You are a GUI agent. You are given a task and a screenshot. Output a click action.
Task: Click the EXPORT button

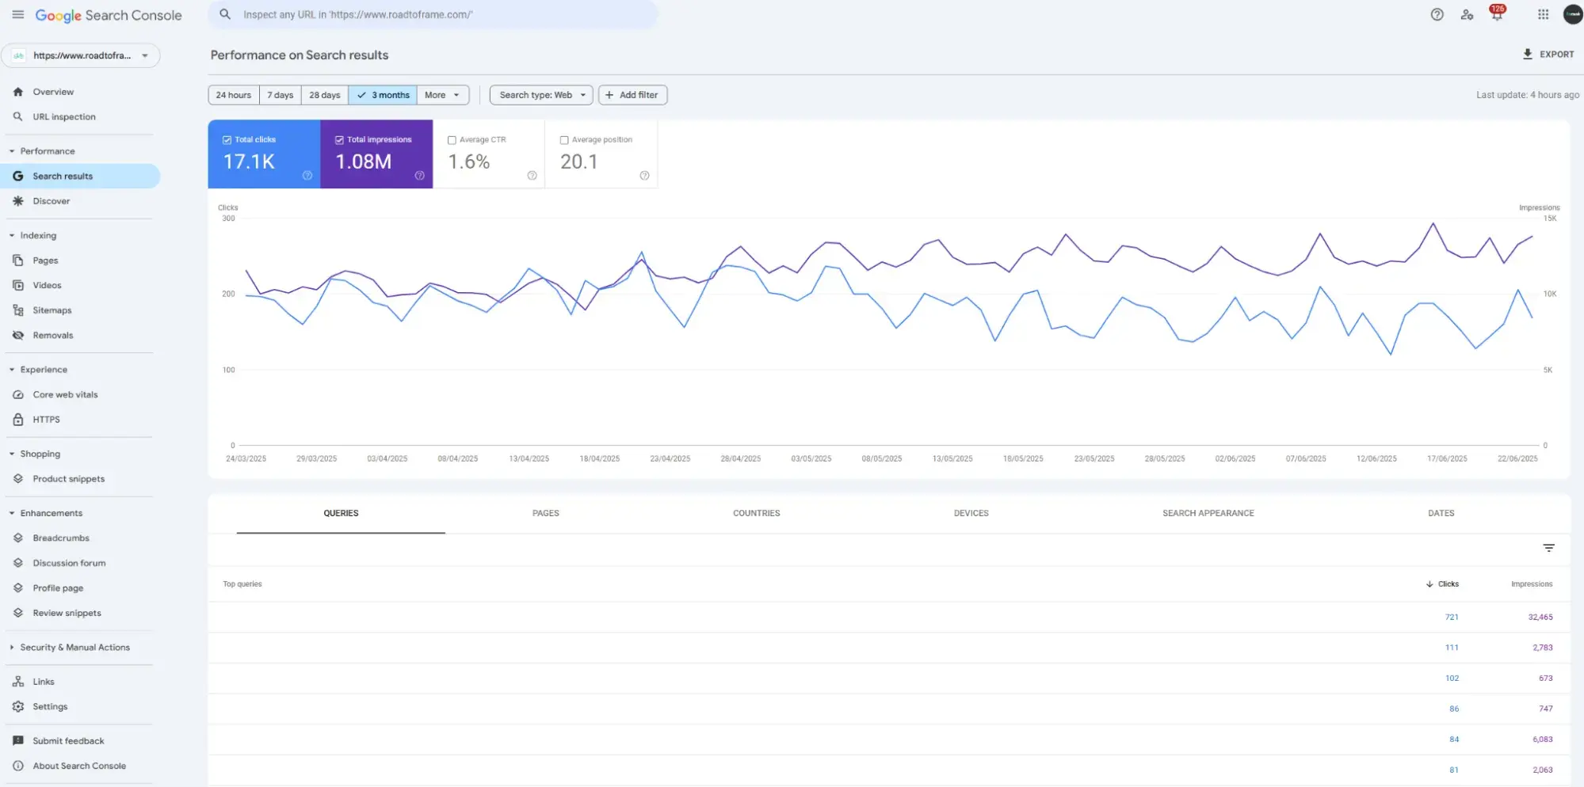pos(1548,54)
